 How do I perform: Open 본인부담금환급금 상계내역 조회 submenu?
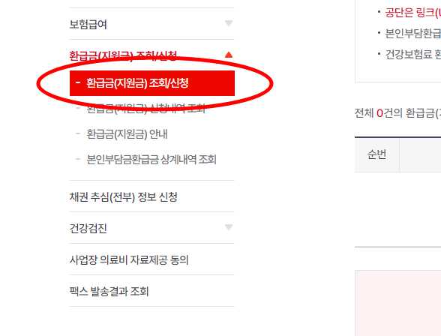click(x=151, y=160)
